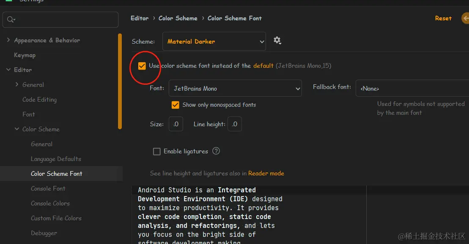Expand Appearance & Behavior section
This screenshot has height=244, width=469.
click(8, 40)
